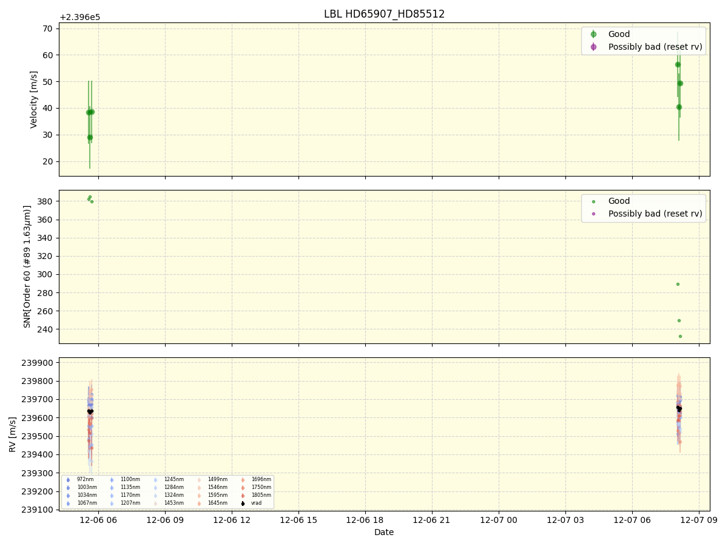Click the 12-06 21 date tick label

click(x=432, y=520)
